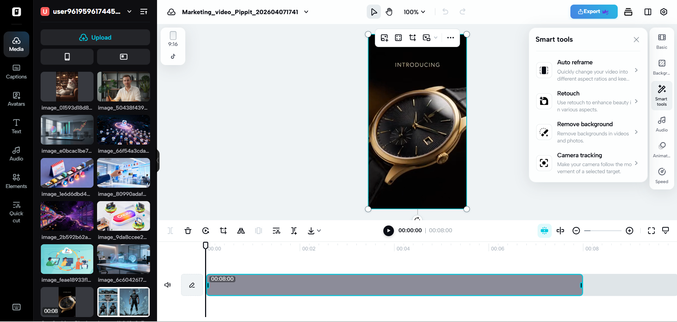
Task: Expand the Retouch tool
Action: pyautogui.click(x=588, y=101)
